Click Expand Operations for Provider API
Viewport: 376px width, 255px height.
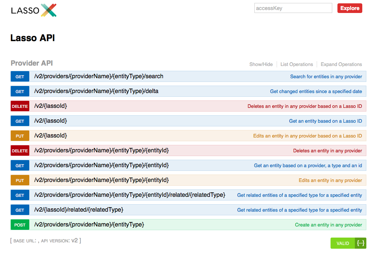341,64
